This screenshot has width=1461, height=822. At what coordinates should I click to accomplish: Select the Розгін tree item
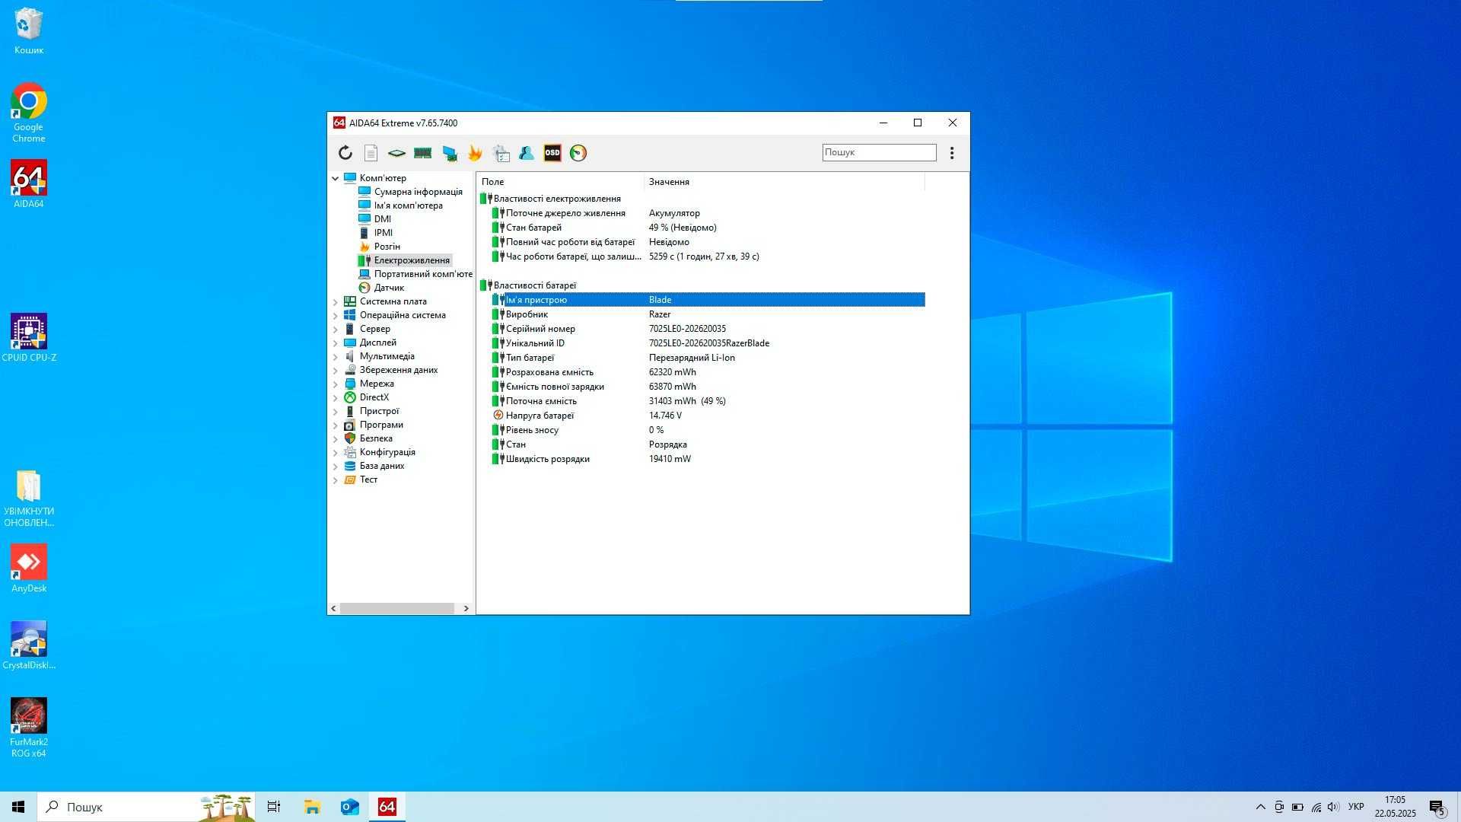point(387,247)
